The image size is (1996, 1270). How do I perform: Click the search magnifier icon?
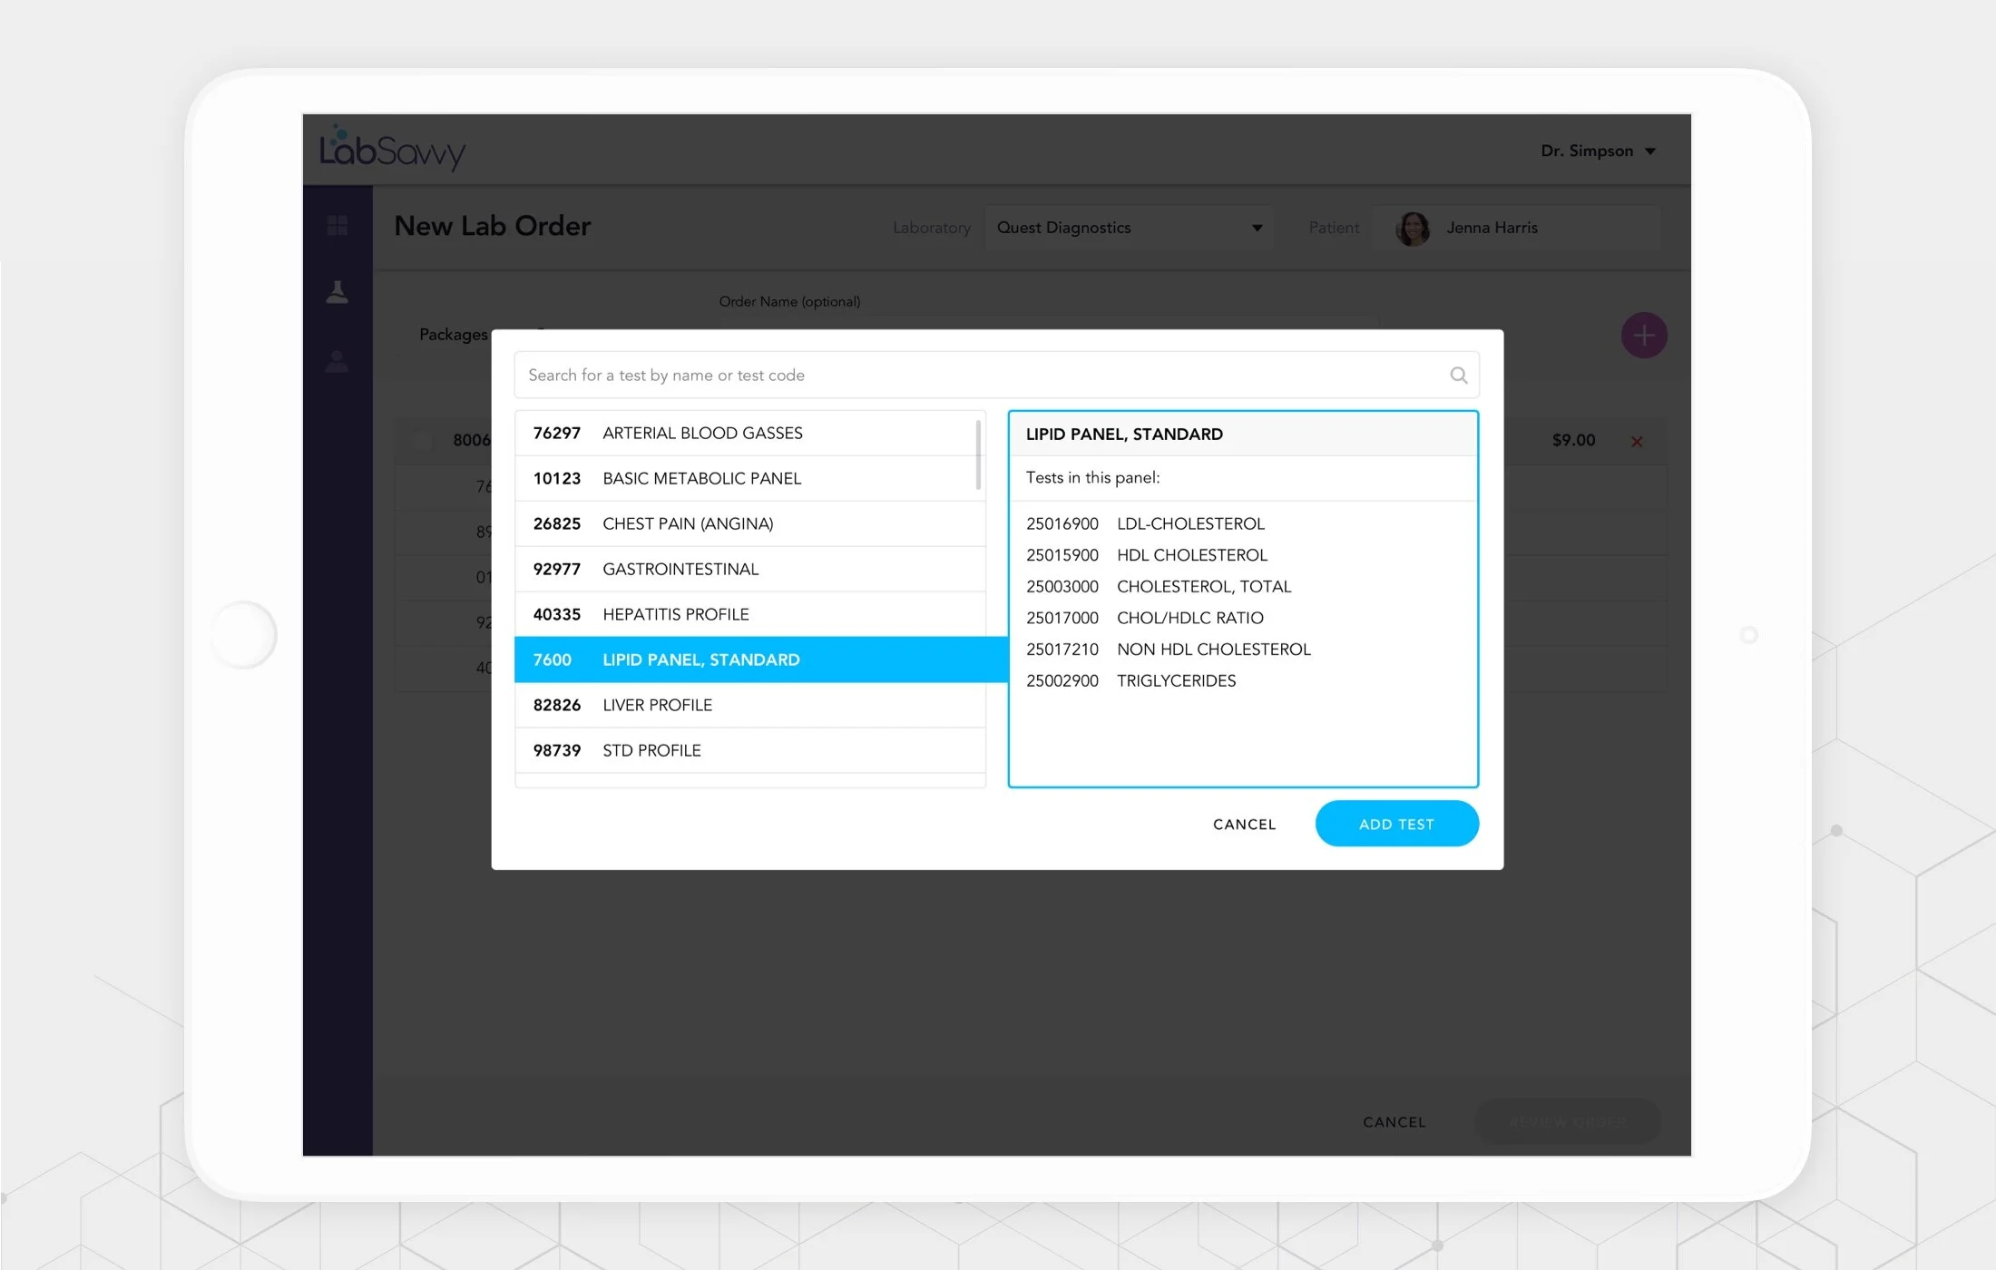(1458, 375)
